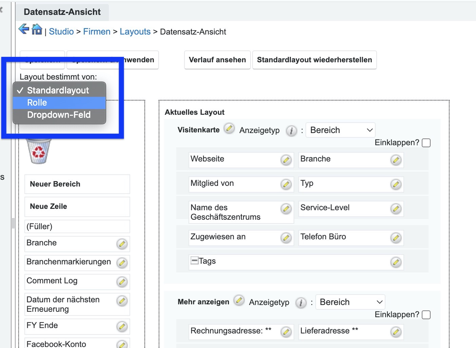This screenshot has height=348, width=476.
Task: Edit the Visitenkarte panel label pencil
Action: [229, 129]
